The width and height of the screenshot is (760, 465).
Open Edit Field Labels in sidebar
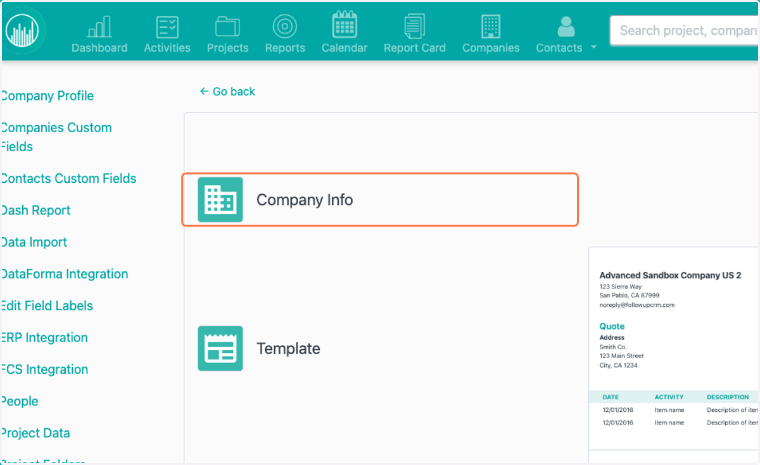[x=47, y=306]
